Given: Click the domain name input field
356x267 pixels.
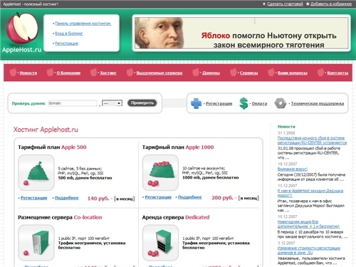Looking at the screenshot, I should (73, 103).
